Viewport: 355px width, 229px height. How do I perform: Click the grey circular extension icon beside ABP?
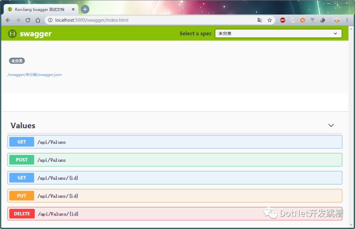tap(293, 20)
